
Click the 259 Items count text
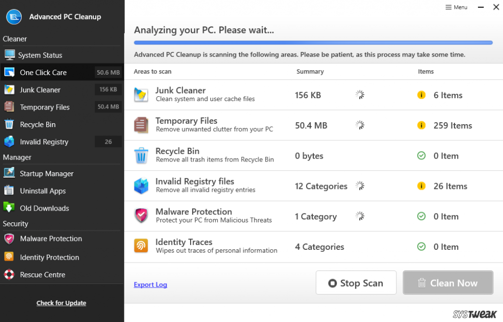[452, 125]
